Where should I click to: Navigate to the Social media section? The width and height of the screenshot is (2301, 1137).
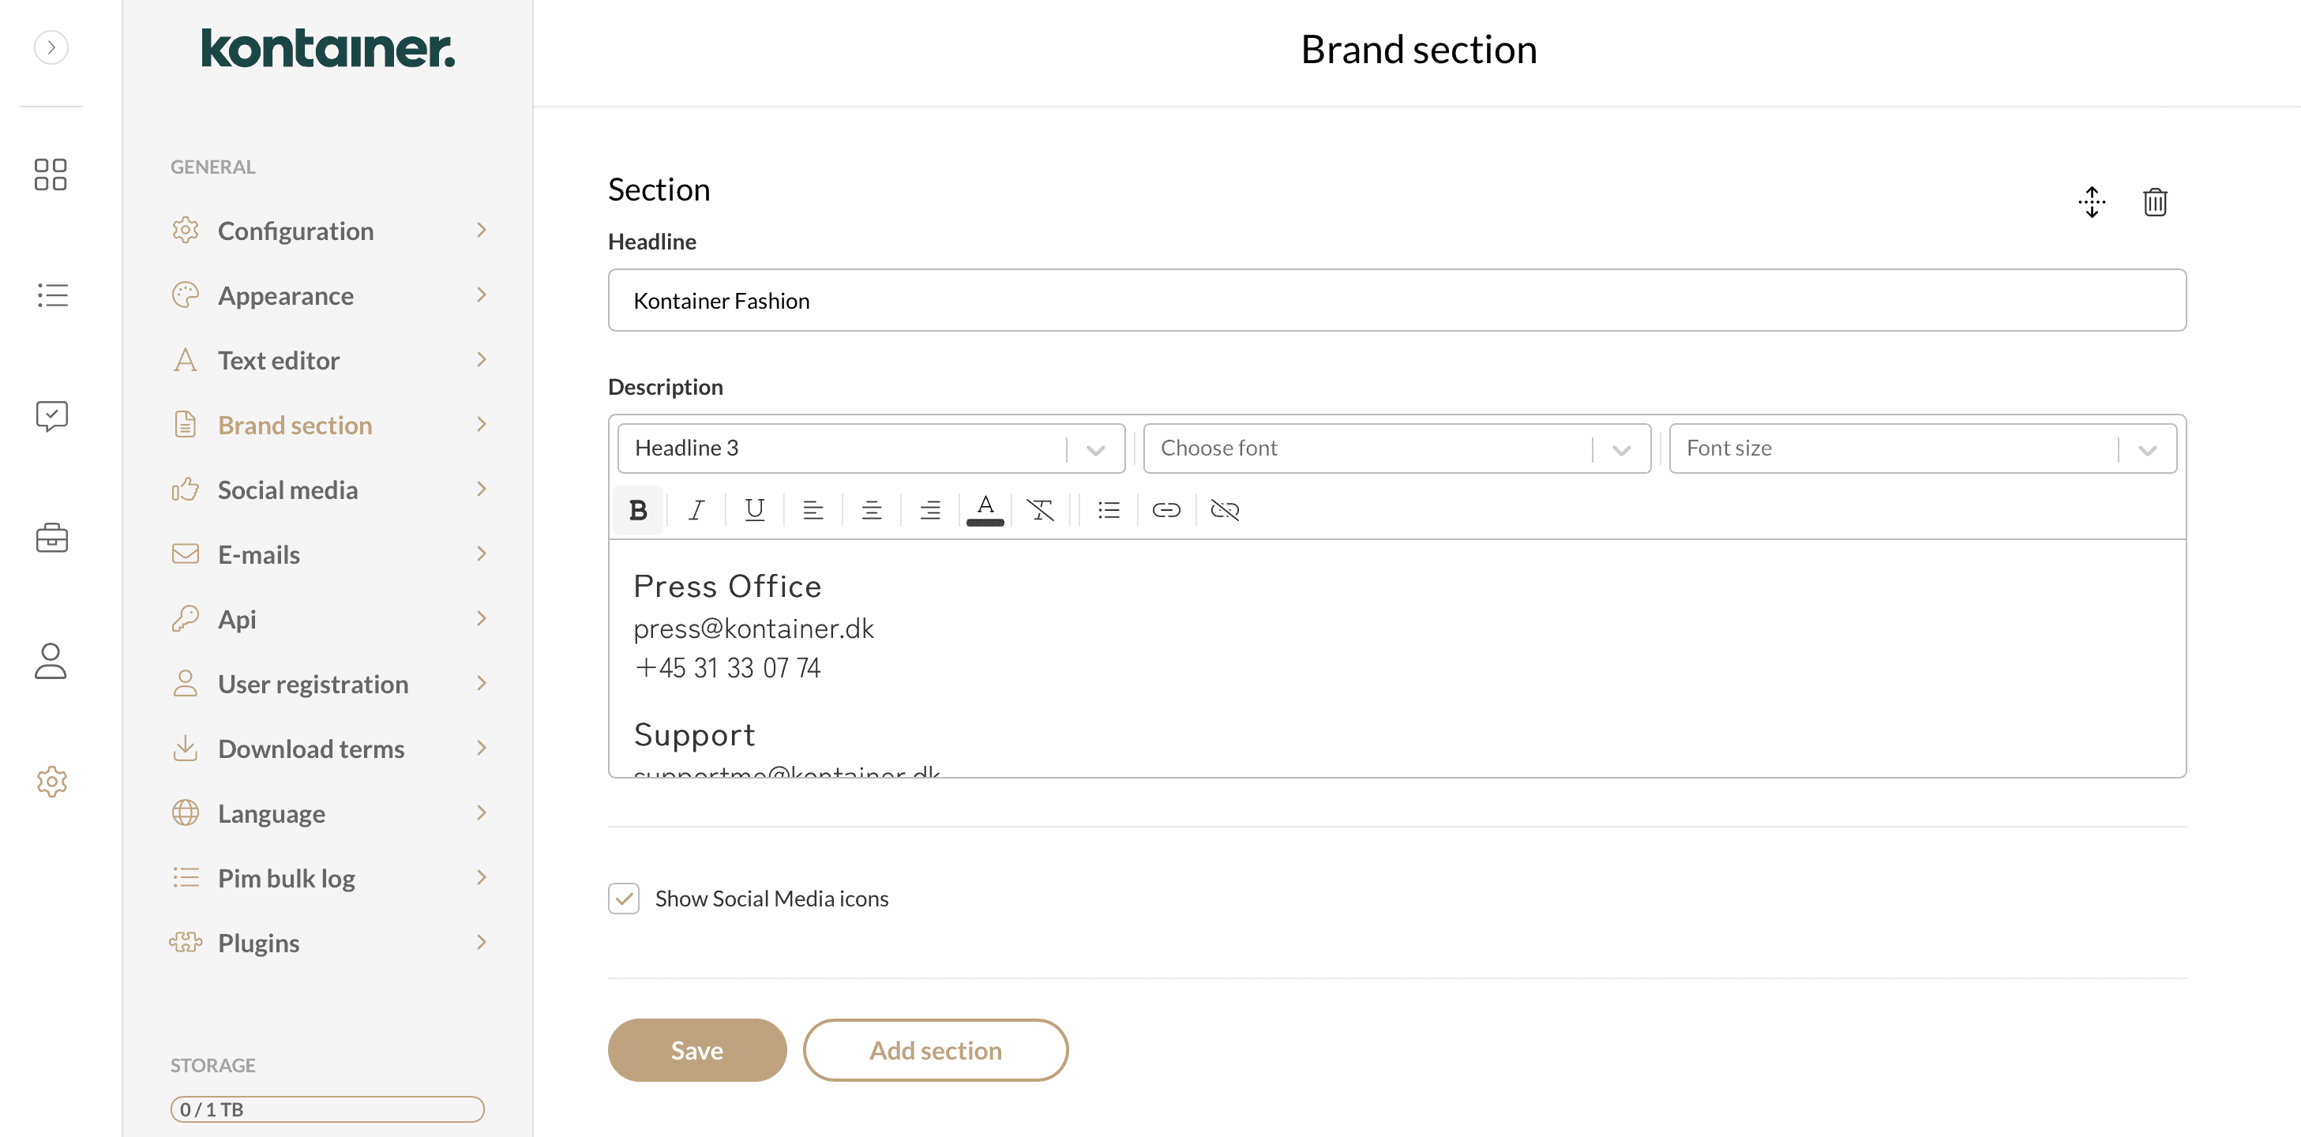287,489
